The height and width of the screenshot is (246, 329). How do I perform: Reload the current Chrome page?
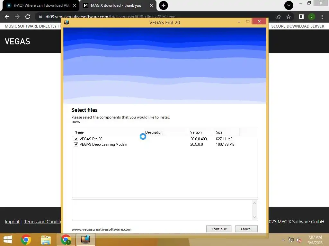28,17
